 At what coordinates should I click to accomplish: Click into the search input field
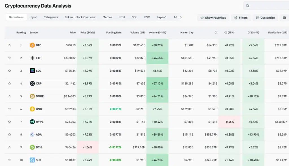click(268, 6)
